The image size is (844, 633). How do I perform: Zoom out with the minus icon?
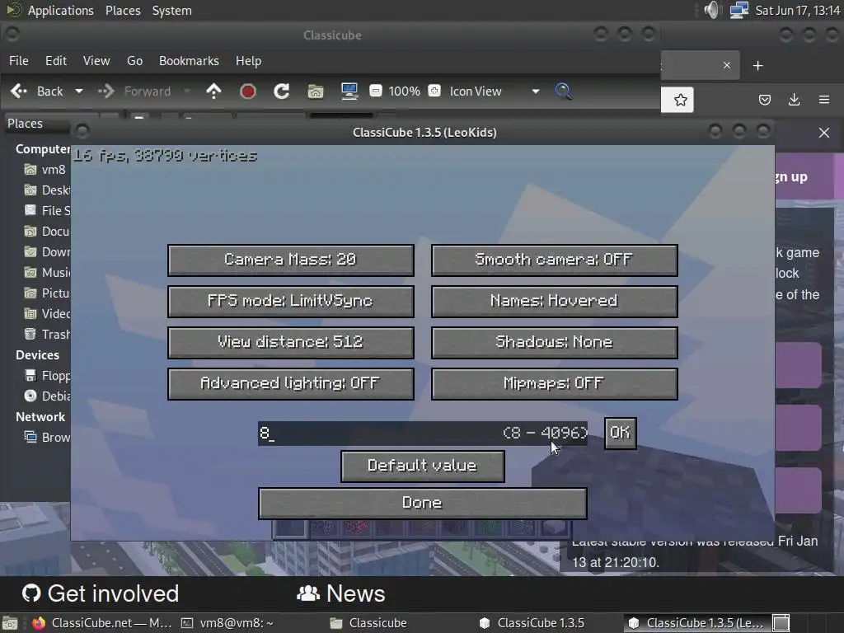click(x=376, y=91)
